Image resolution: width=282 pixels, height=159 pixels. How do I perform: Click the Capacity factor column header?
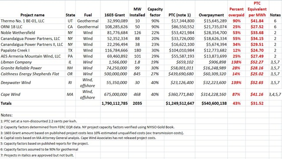(155, 12)
